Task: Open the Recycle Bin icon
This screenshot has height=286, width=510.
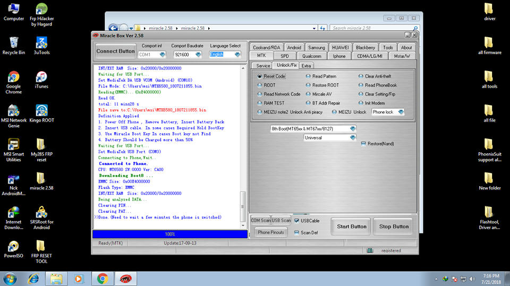Action: coord(14,46)
